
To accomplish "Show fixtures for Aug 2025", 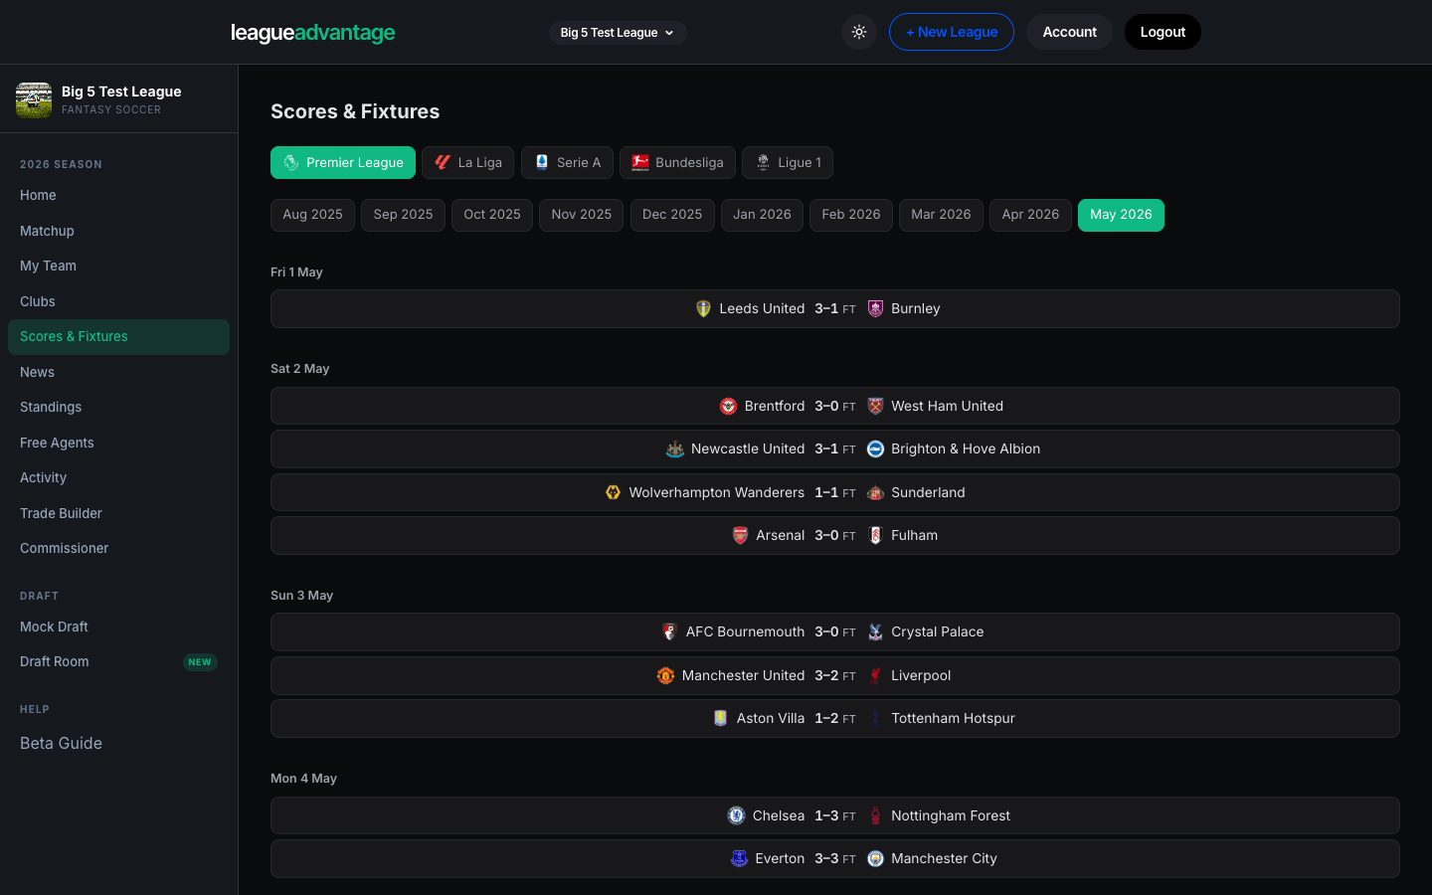I will [312, 215].
